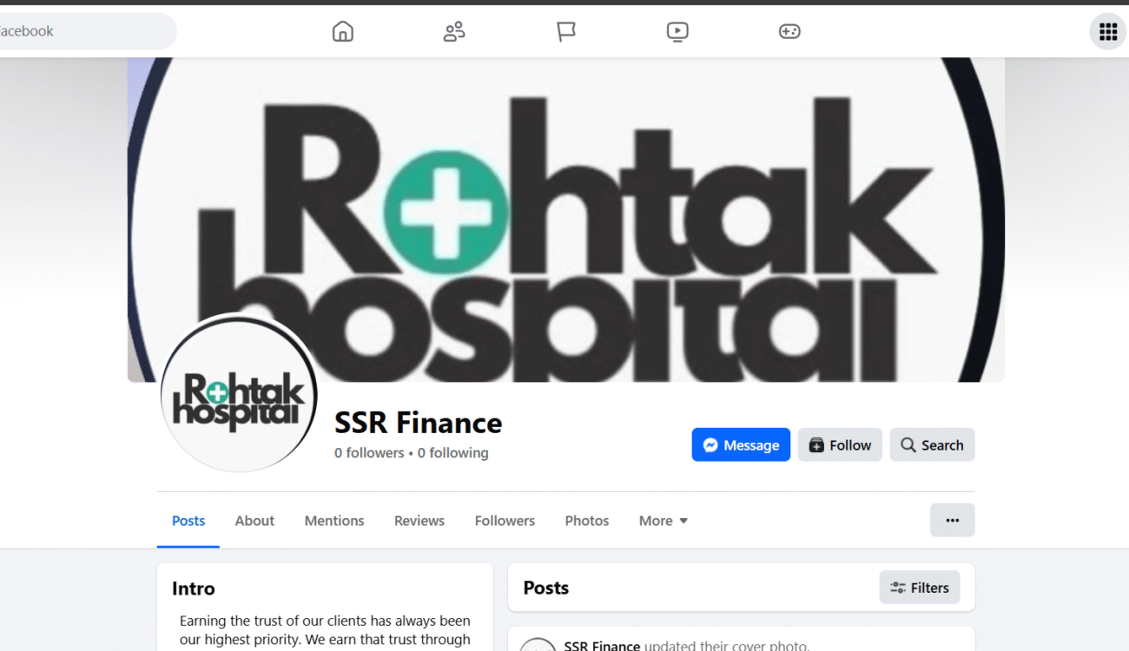Open the Friends icon in top navigation

point(454,31)
